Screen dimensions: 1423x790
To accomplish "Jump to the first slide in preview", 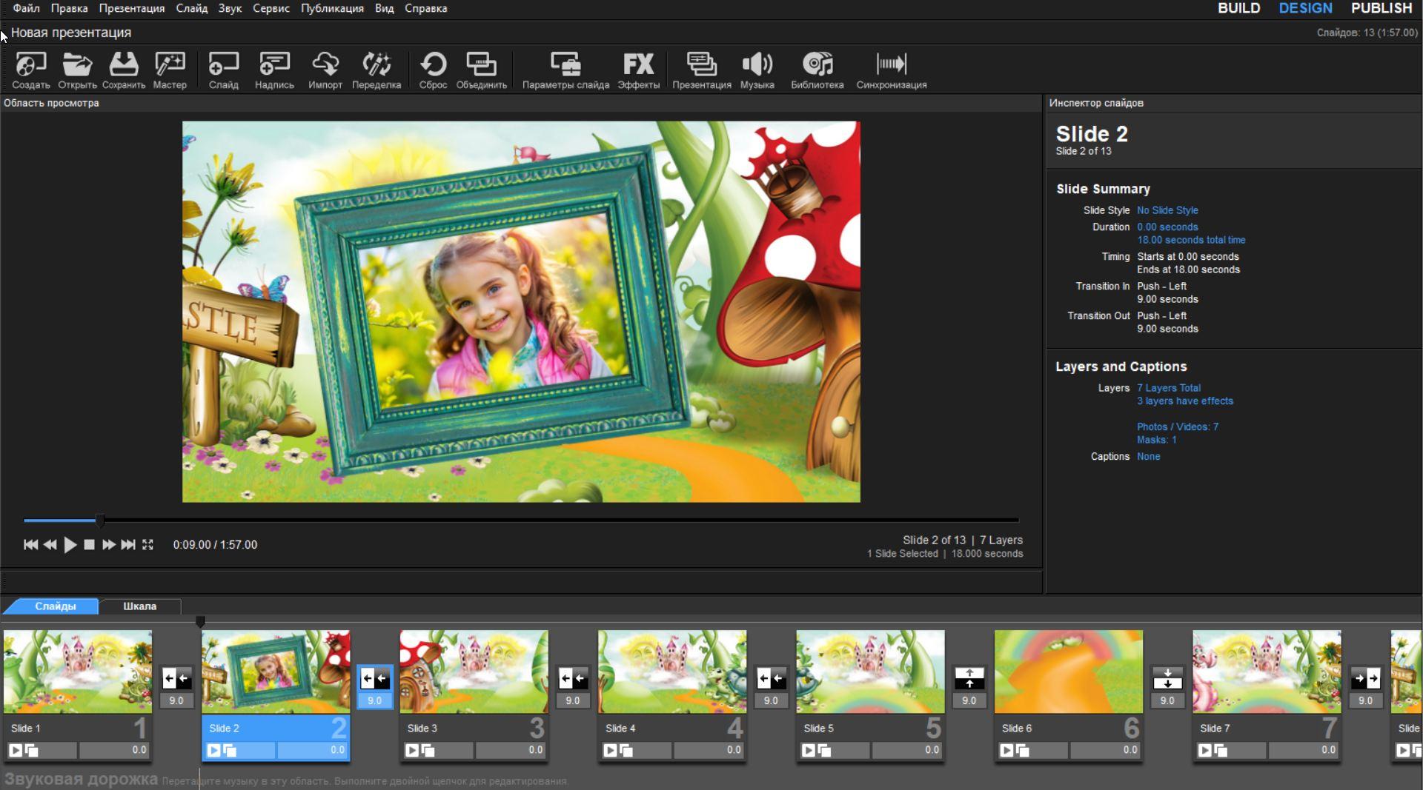I will coord(30,545).
